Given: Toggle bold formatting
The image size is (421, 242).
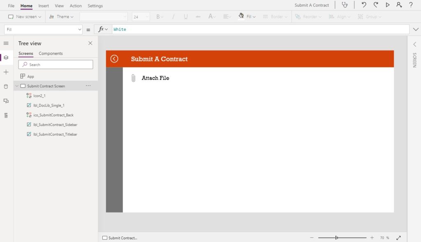Looking at the screenshot, I should (157, 17).
